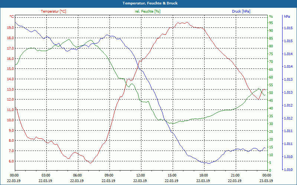The width and height of the screenshot is (297, 185).
Task: Select the green 'rel. Feuchte [%]' legend label
Action: (148, 11)
